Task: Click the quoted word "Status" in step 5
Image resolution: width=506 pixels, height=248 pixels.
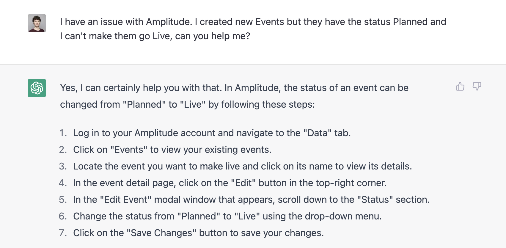Action: 375,200
